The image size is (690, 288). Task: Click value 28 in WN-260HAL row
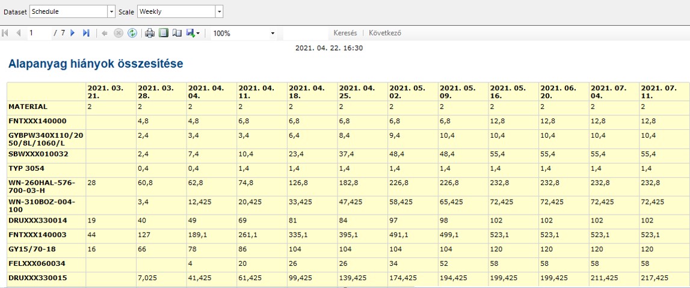[x=91, y=183]
